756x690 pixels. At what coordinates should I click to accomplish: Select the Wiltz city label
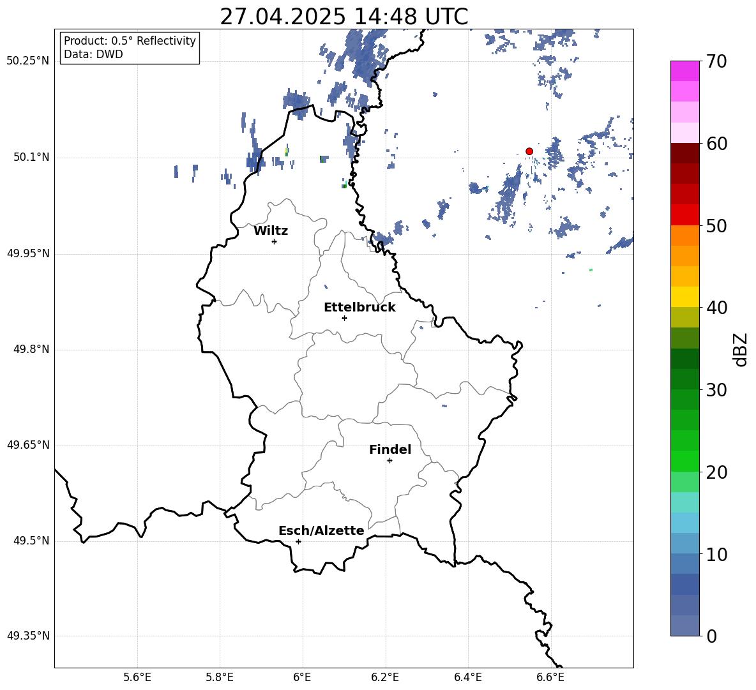coord(271,231)
